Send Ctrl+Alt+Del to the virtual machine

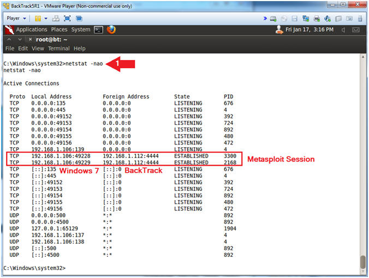(56, 19)
